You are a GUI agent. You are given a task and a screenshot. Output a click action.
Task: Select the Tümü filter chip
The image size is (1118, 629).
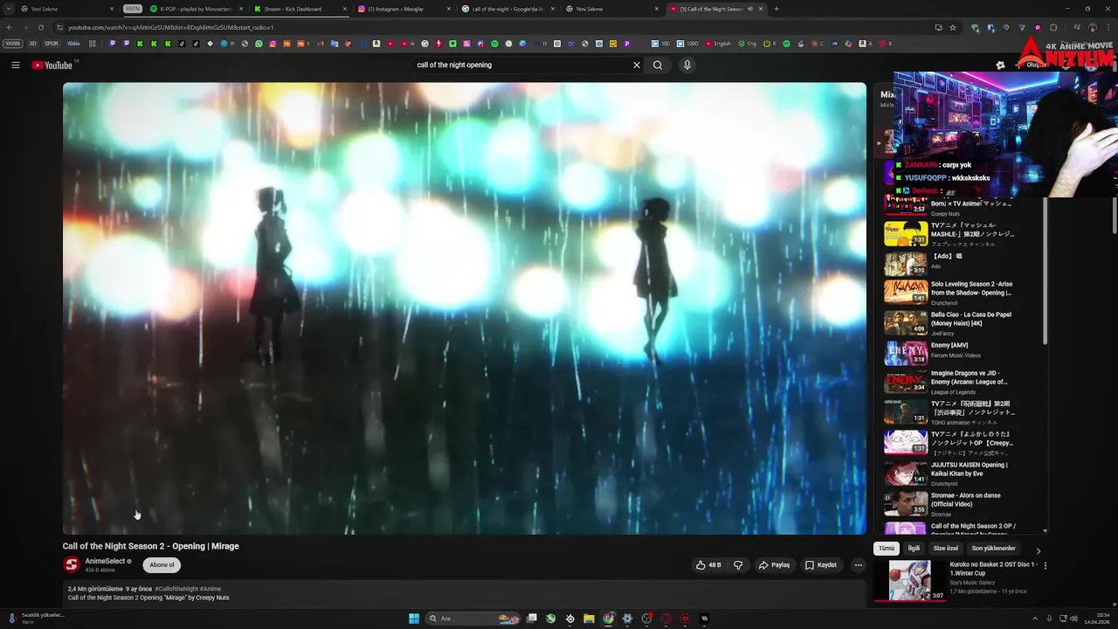[887, 549]
